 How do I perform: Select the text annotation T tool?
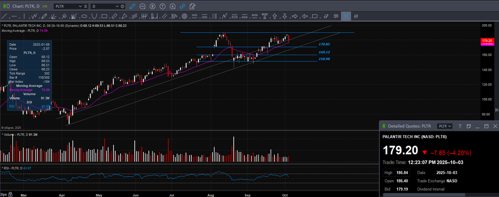coord(264,16)
